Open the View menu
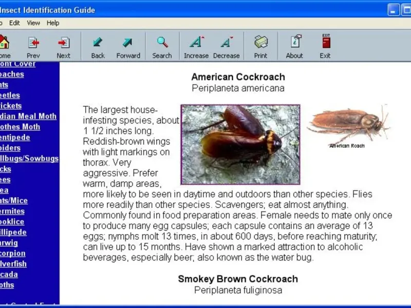The image size is (411, 308). coord(33,23)
